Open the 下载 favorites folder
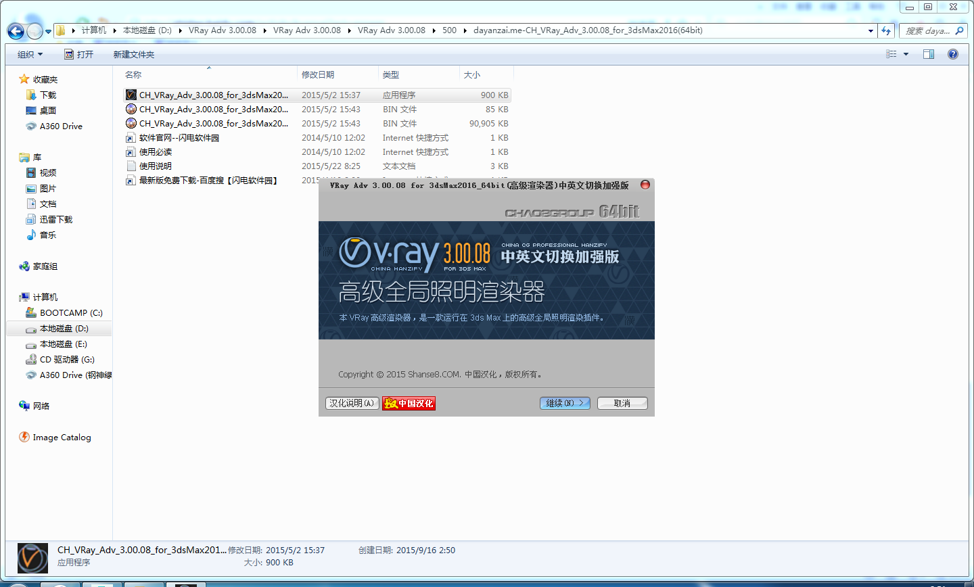 [47, 95]
